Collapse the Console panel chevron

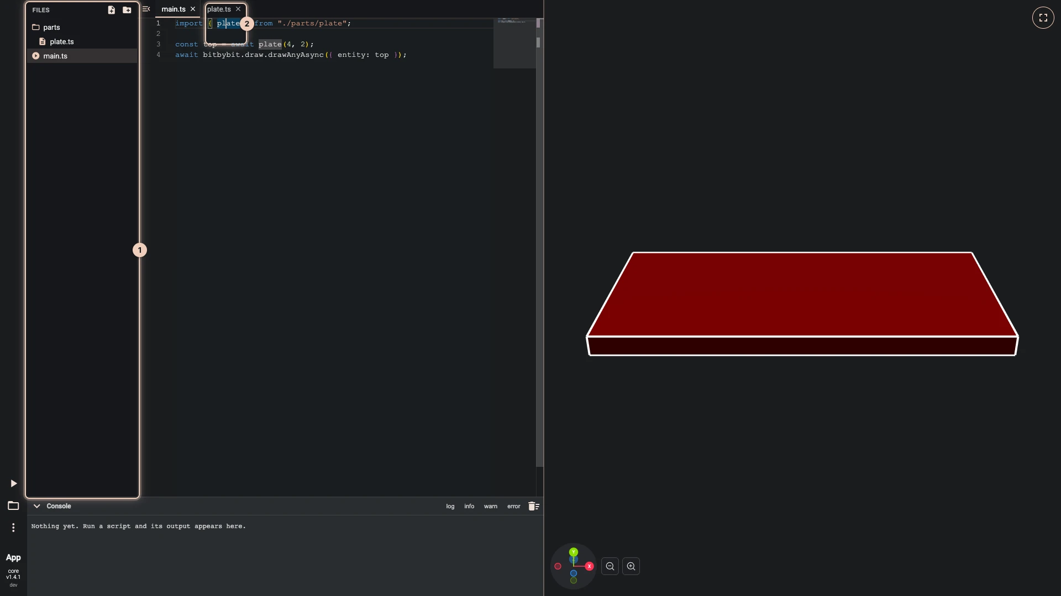pyautogui.click(x=36, y=506)
